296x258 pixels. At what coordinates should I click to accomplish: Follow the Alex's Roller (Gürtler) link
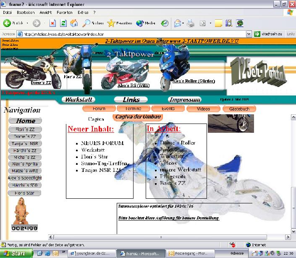coord(194,81)
